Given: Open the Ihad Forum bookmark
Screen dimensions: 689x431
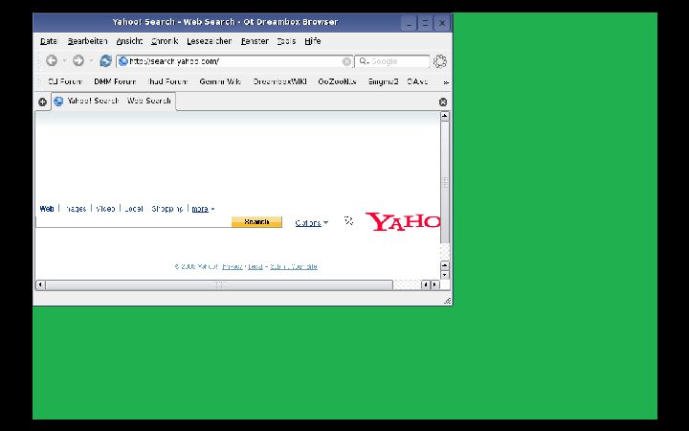Looking at the screenshot, I should click(167, 81).
